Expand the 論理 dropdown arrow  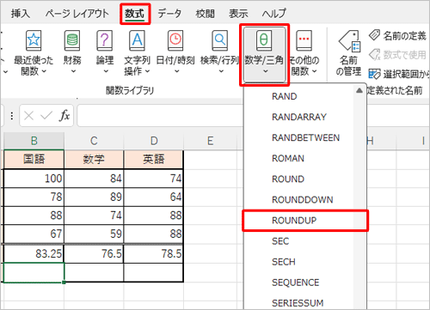(x=106, y=71)
